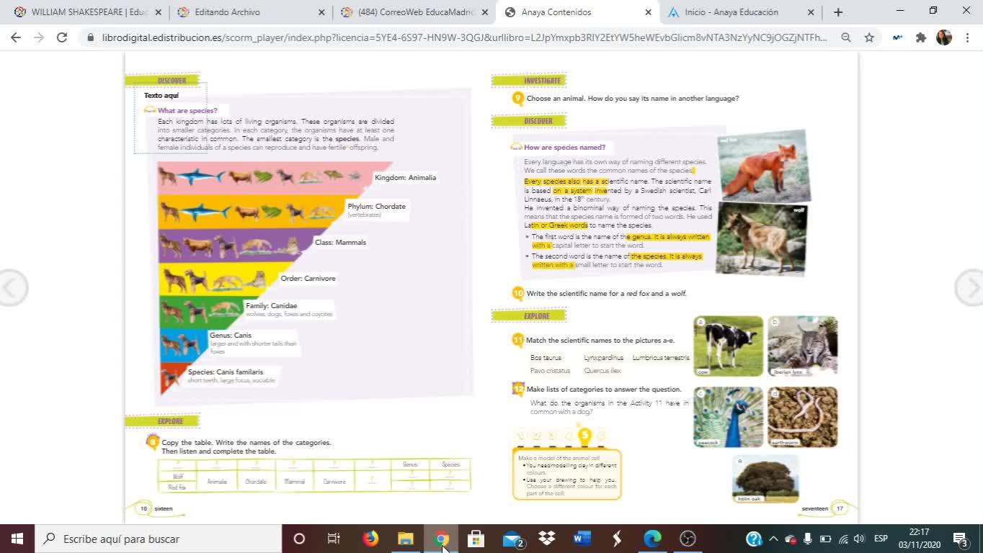The height and width of the screenshot is (553, 983).
Task: Close the Inicio - Anaya Educación tab
Action: [x=811, y=12]
